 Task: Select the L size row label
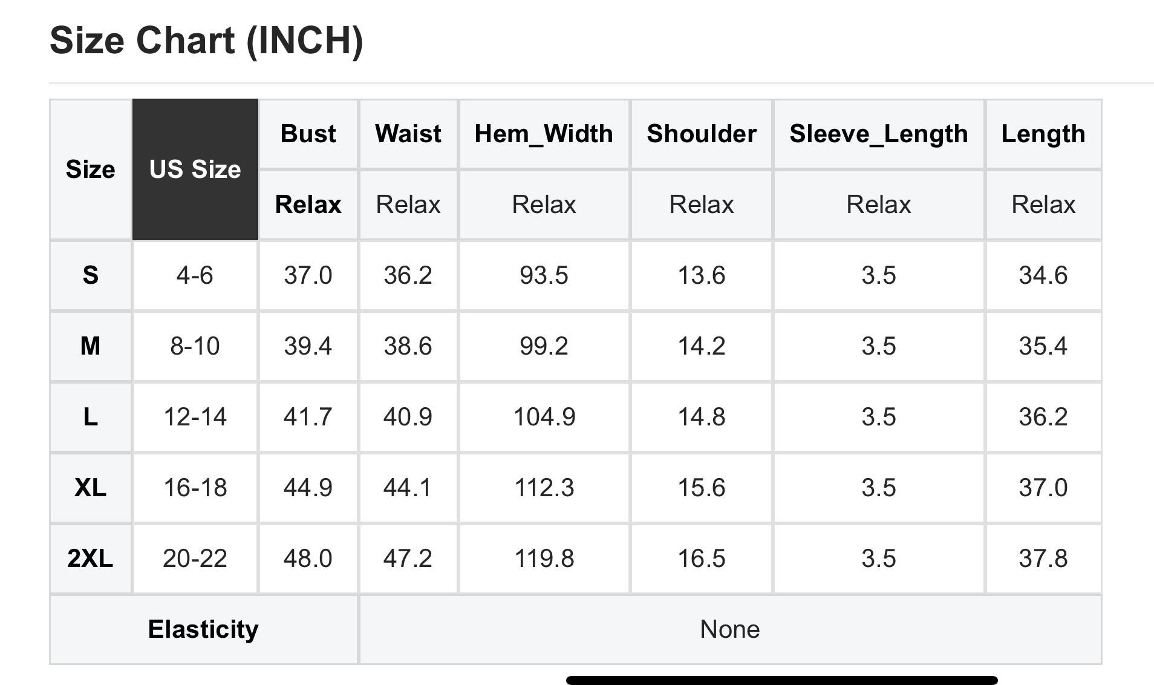coord(91,417)
